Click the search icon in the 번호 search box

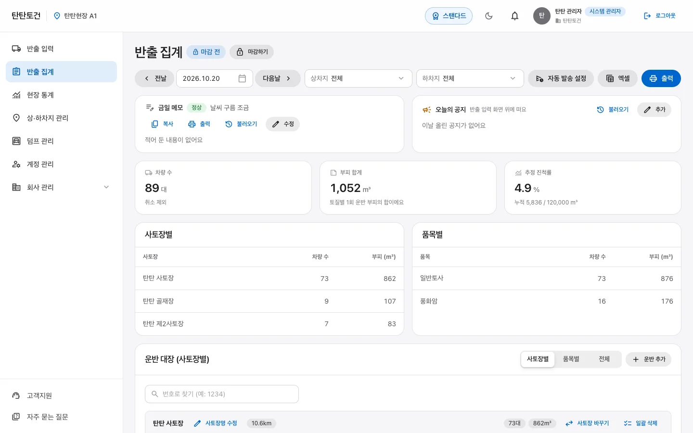155,394
